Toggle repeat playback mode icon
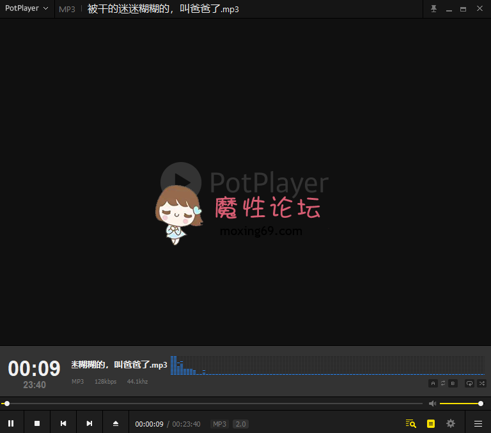The width and height of the screenshot is (491, 433). [x=469, y=384]
